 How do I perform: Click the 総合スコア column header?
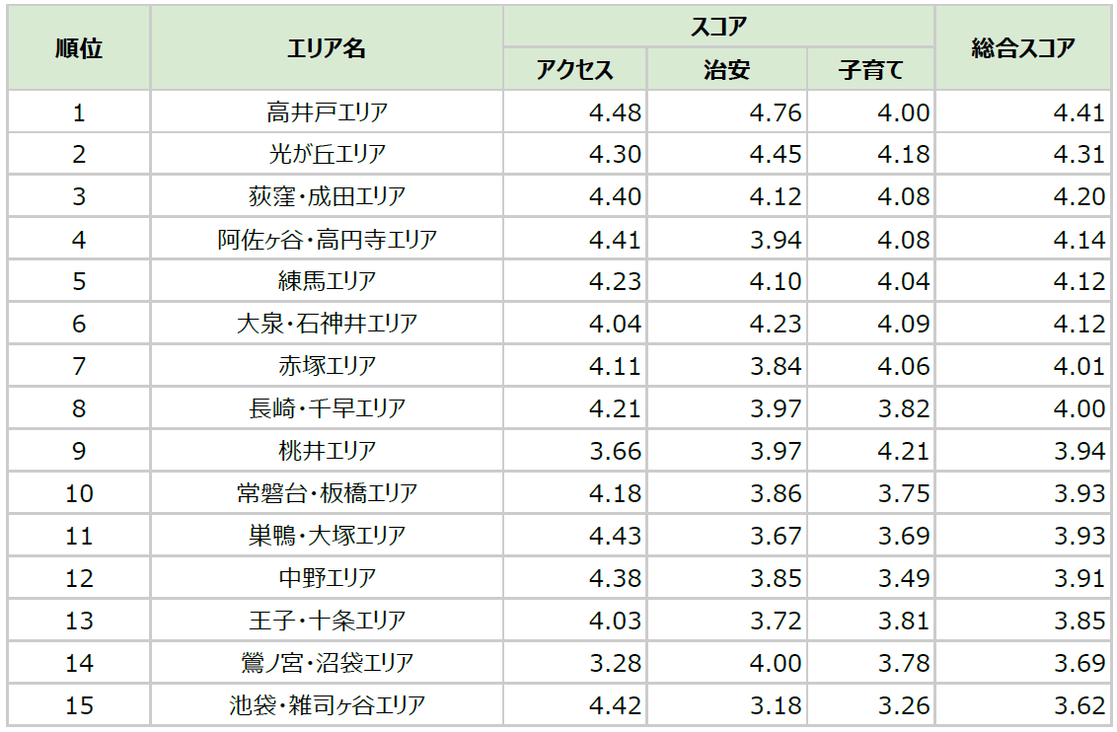click(1022, 48)
